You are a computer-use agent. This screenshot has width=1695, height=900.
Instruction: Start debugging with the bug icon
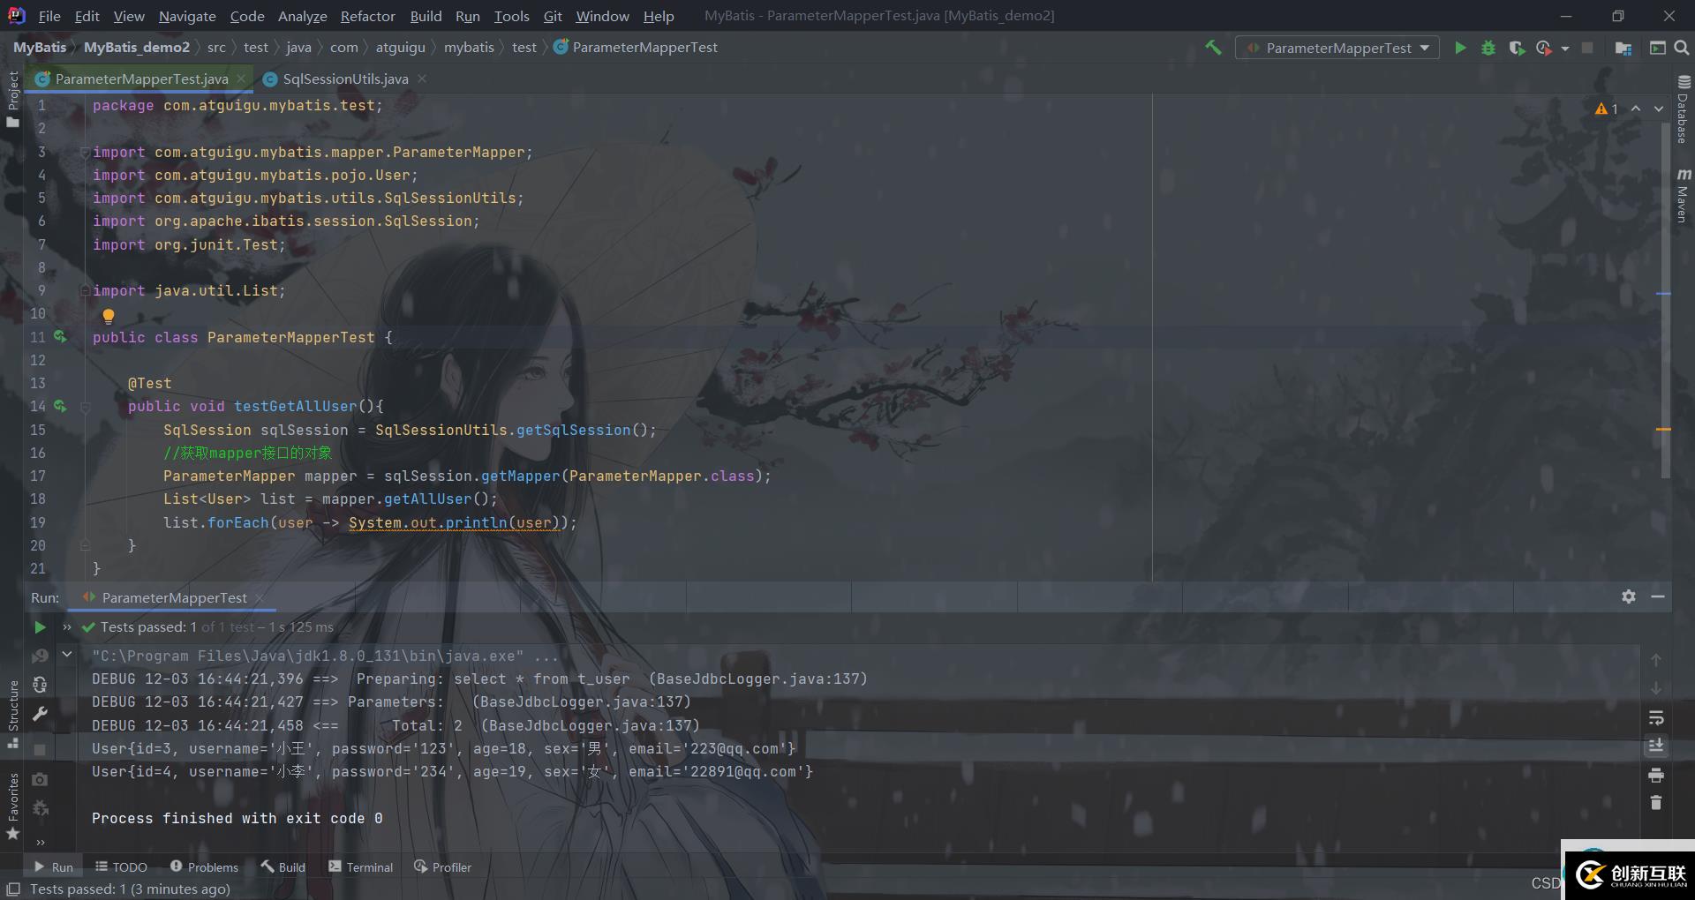(1488, 48)
